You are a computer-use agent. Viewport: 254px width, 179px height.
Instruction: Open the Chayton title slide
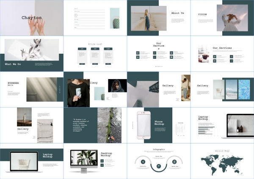point(32,18)
